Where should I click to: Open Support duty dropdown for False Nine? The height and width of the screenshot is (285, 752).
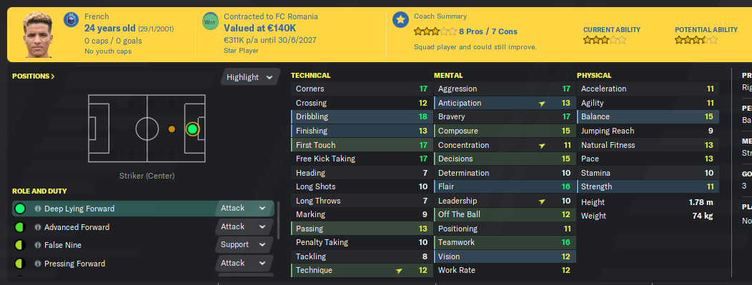click(x=244, y=245)
